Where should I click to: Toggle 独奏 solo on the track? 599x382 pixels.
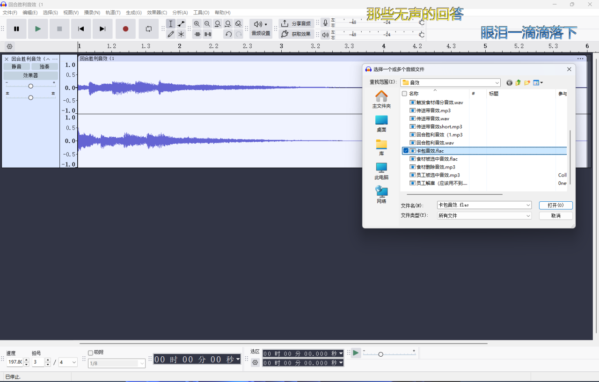pyautogui.click(x=44, y=66)
